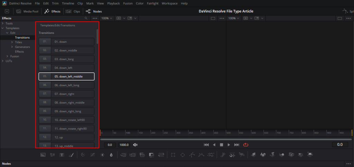Add a Camera 3D node
The height and width of the screenshot is (167, 354).
[x=291, y=155]
